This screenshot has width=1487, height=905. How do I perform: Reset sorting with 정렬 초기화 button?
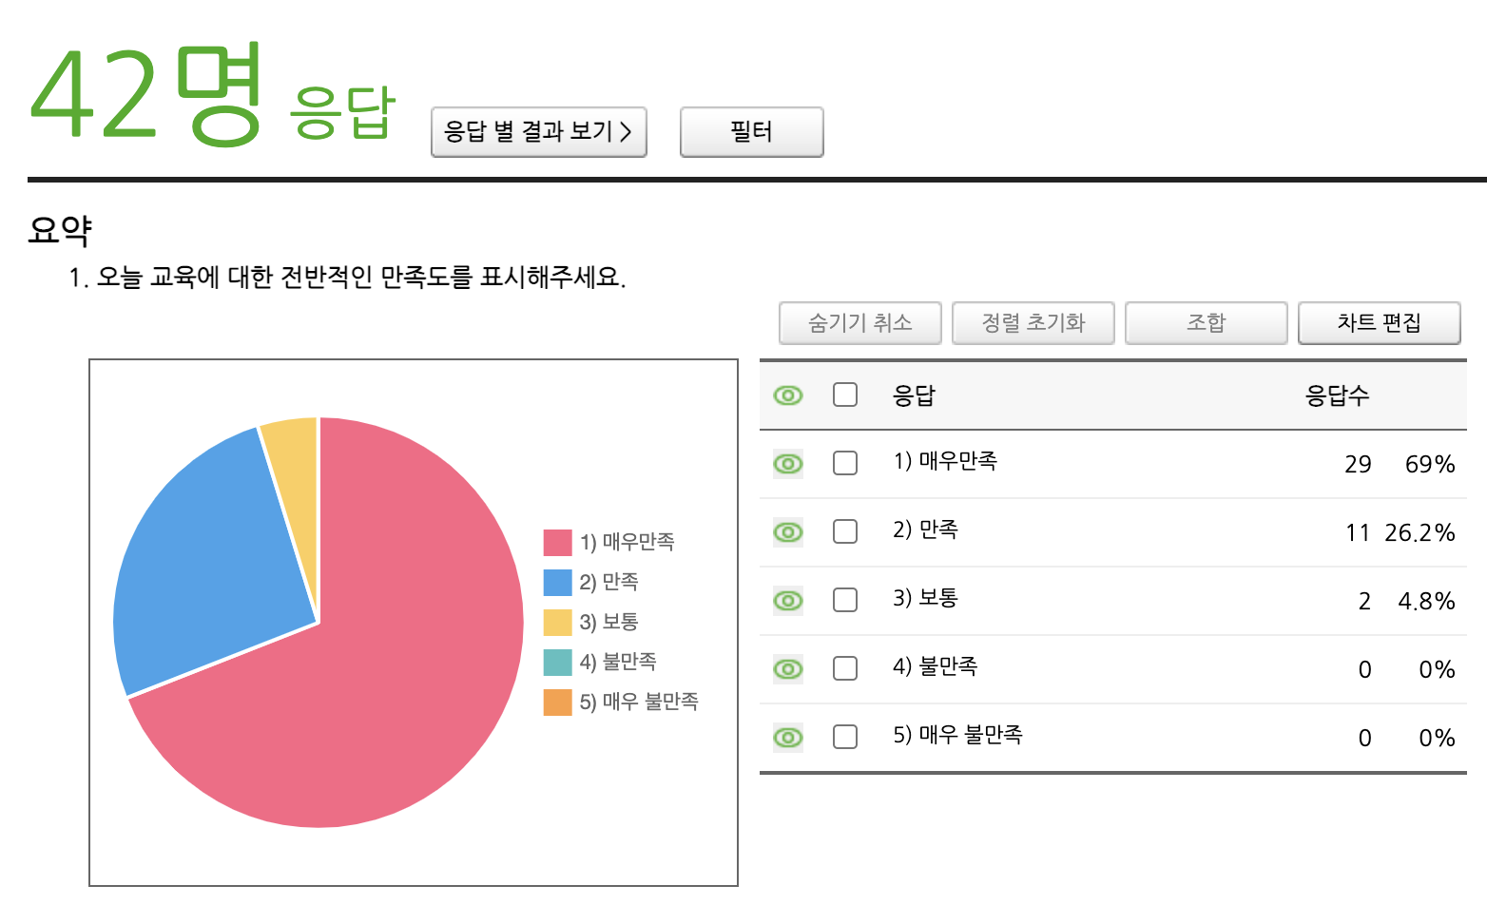pyautogui.click(x=1033, y=323)
